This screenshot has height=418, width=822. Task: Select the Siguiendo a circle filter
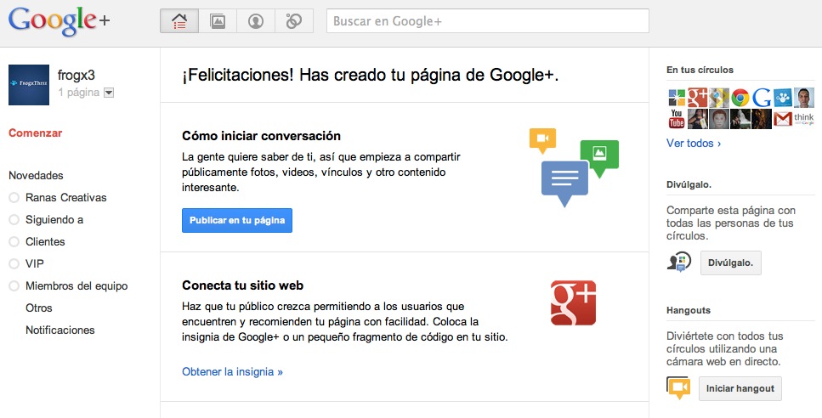[x=54, y=220]
